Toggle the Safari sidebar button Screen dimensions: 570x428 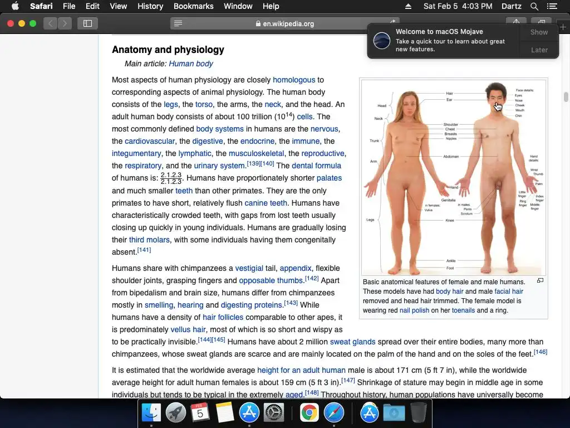coord(87,23)
